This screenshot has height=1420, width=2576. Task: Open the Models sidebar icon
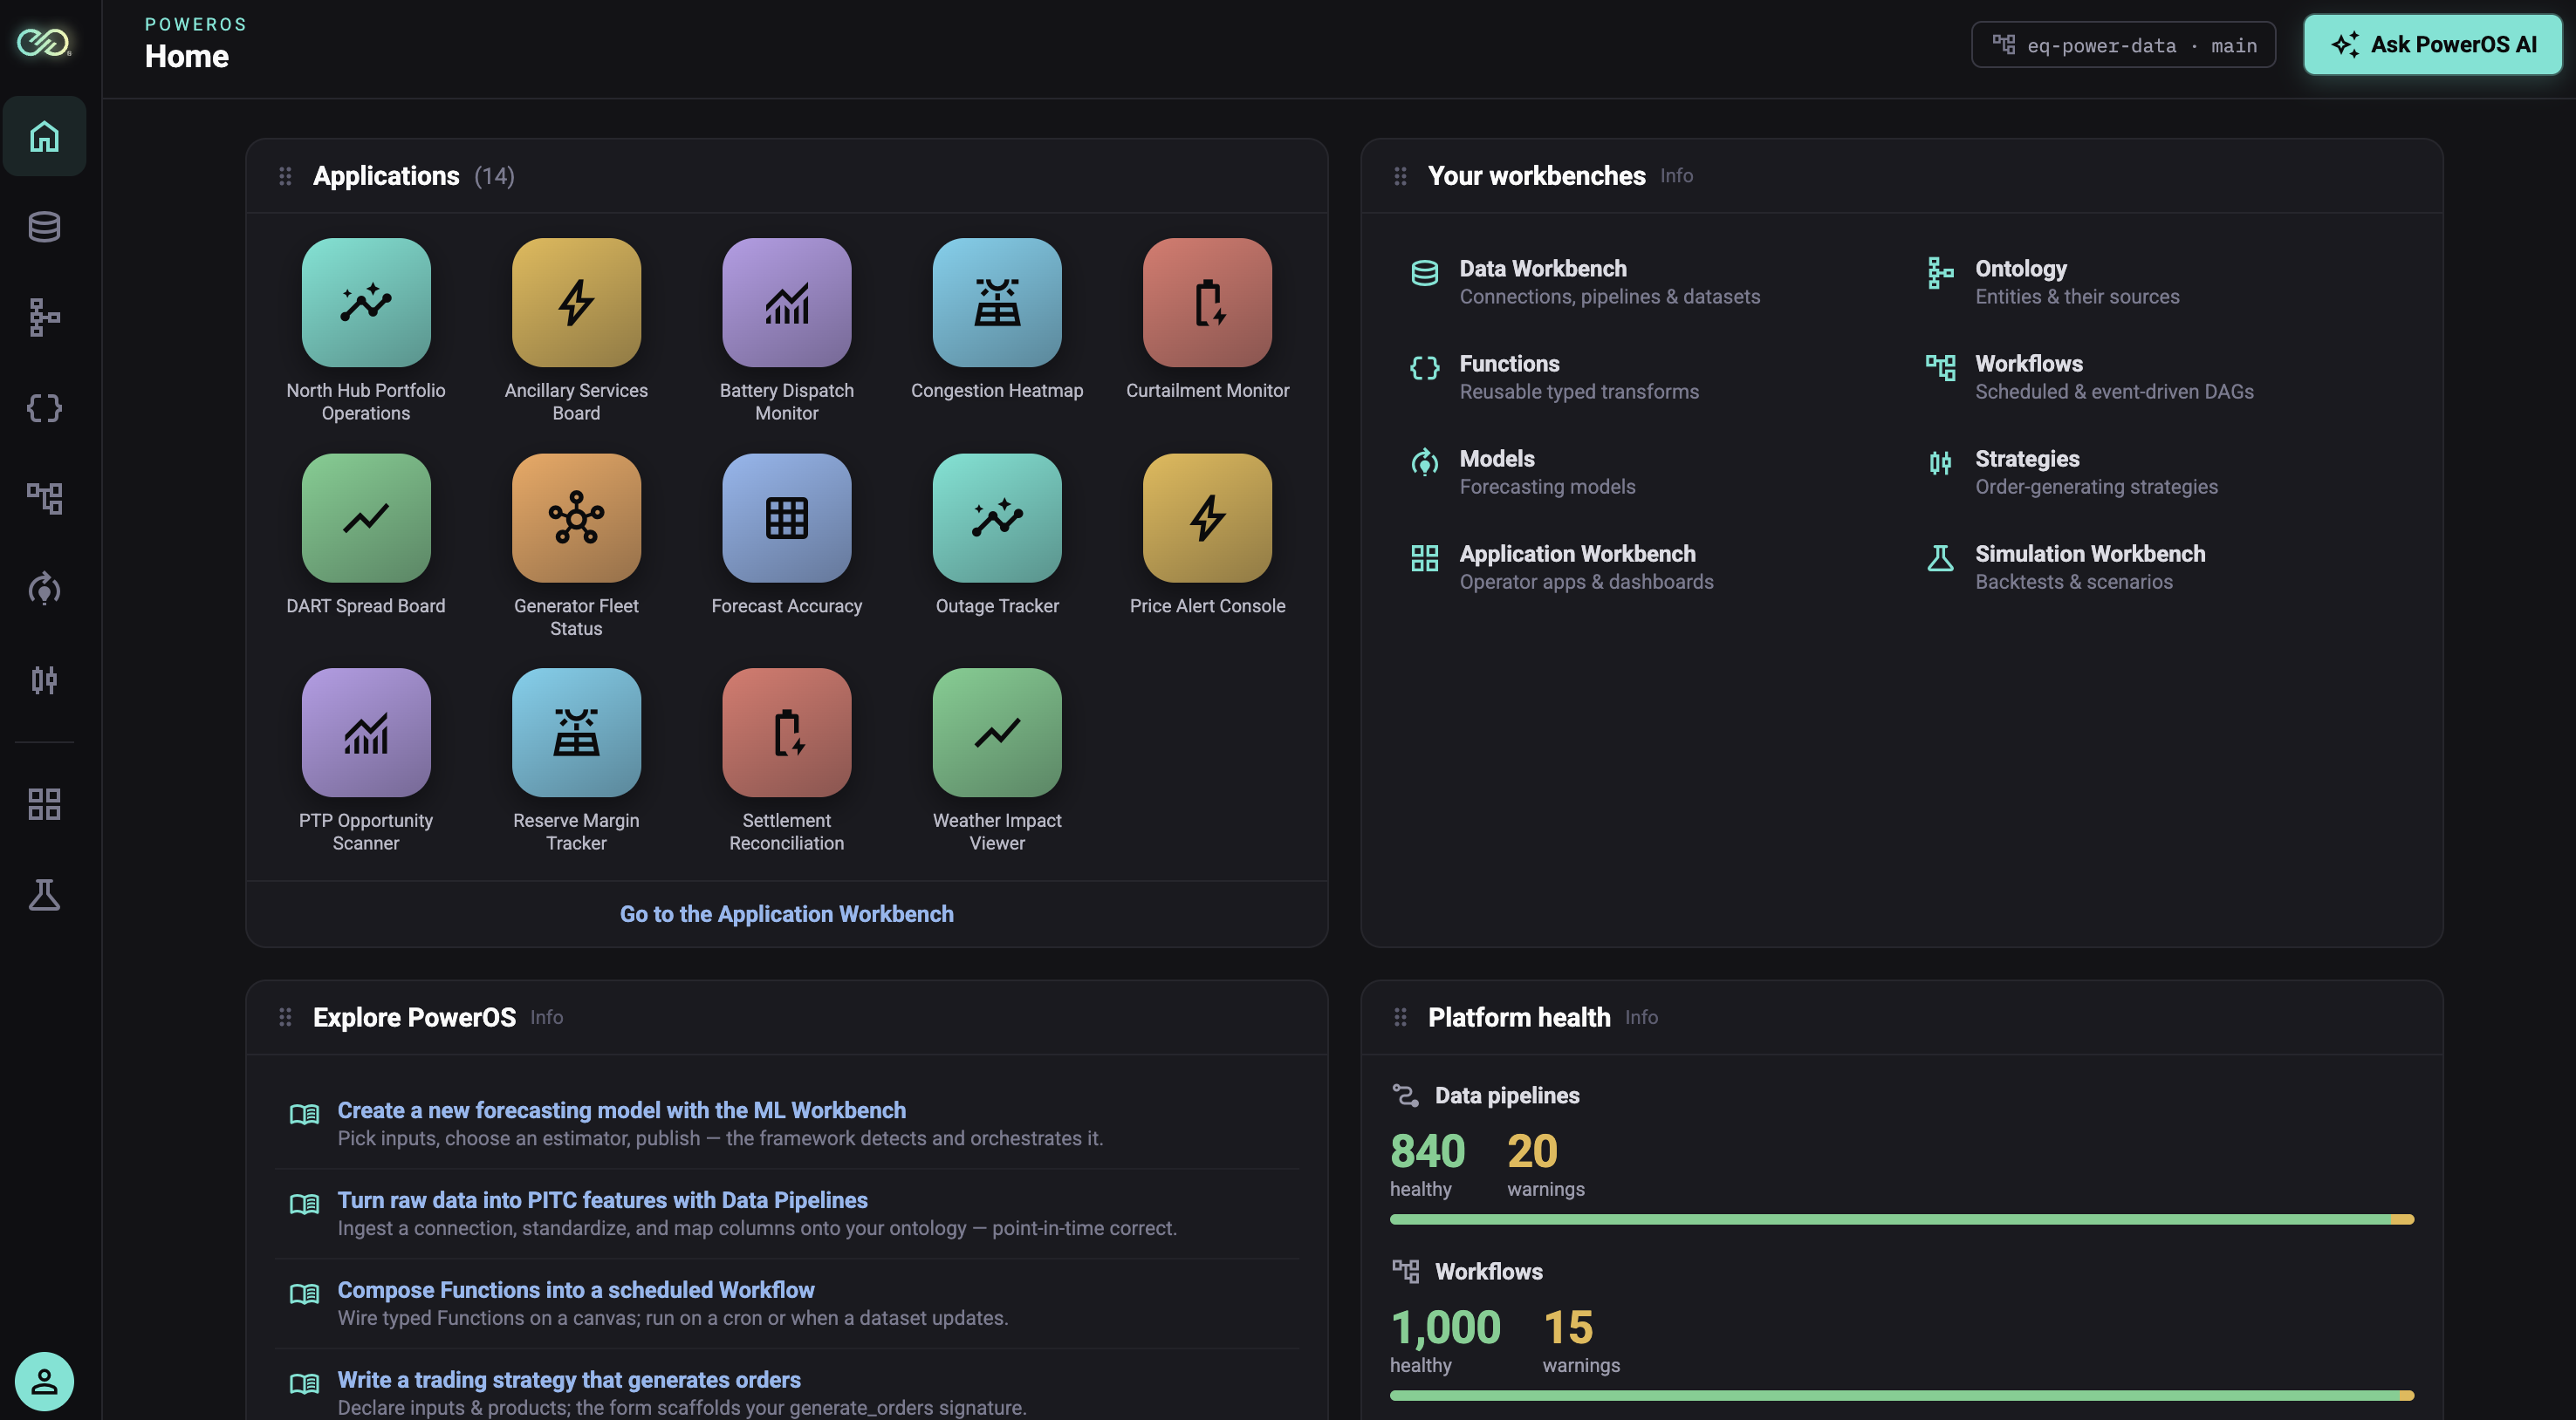click(44, 590)
